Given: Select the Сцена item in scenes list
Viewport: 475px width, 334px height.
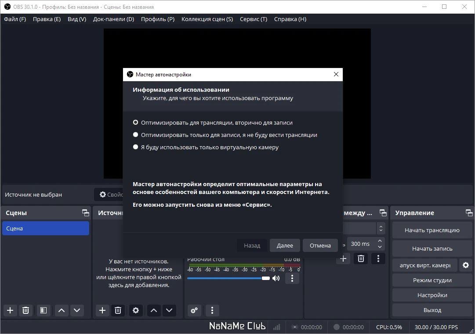Looking at the screenshot, I should click(x=46, y=228).
